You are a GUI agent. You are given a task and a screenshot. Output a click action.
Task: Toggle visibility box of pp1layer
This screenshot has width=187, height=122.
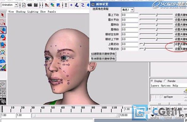point(153,97)
